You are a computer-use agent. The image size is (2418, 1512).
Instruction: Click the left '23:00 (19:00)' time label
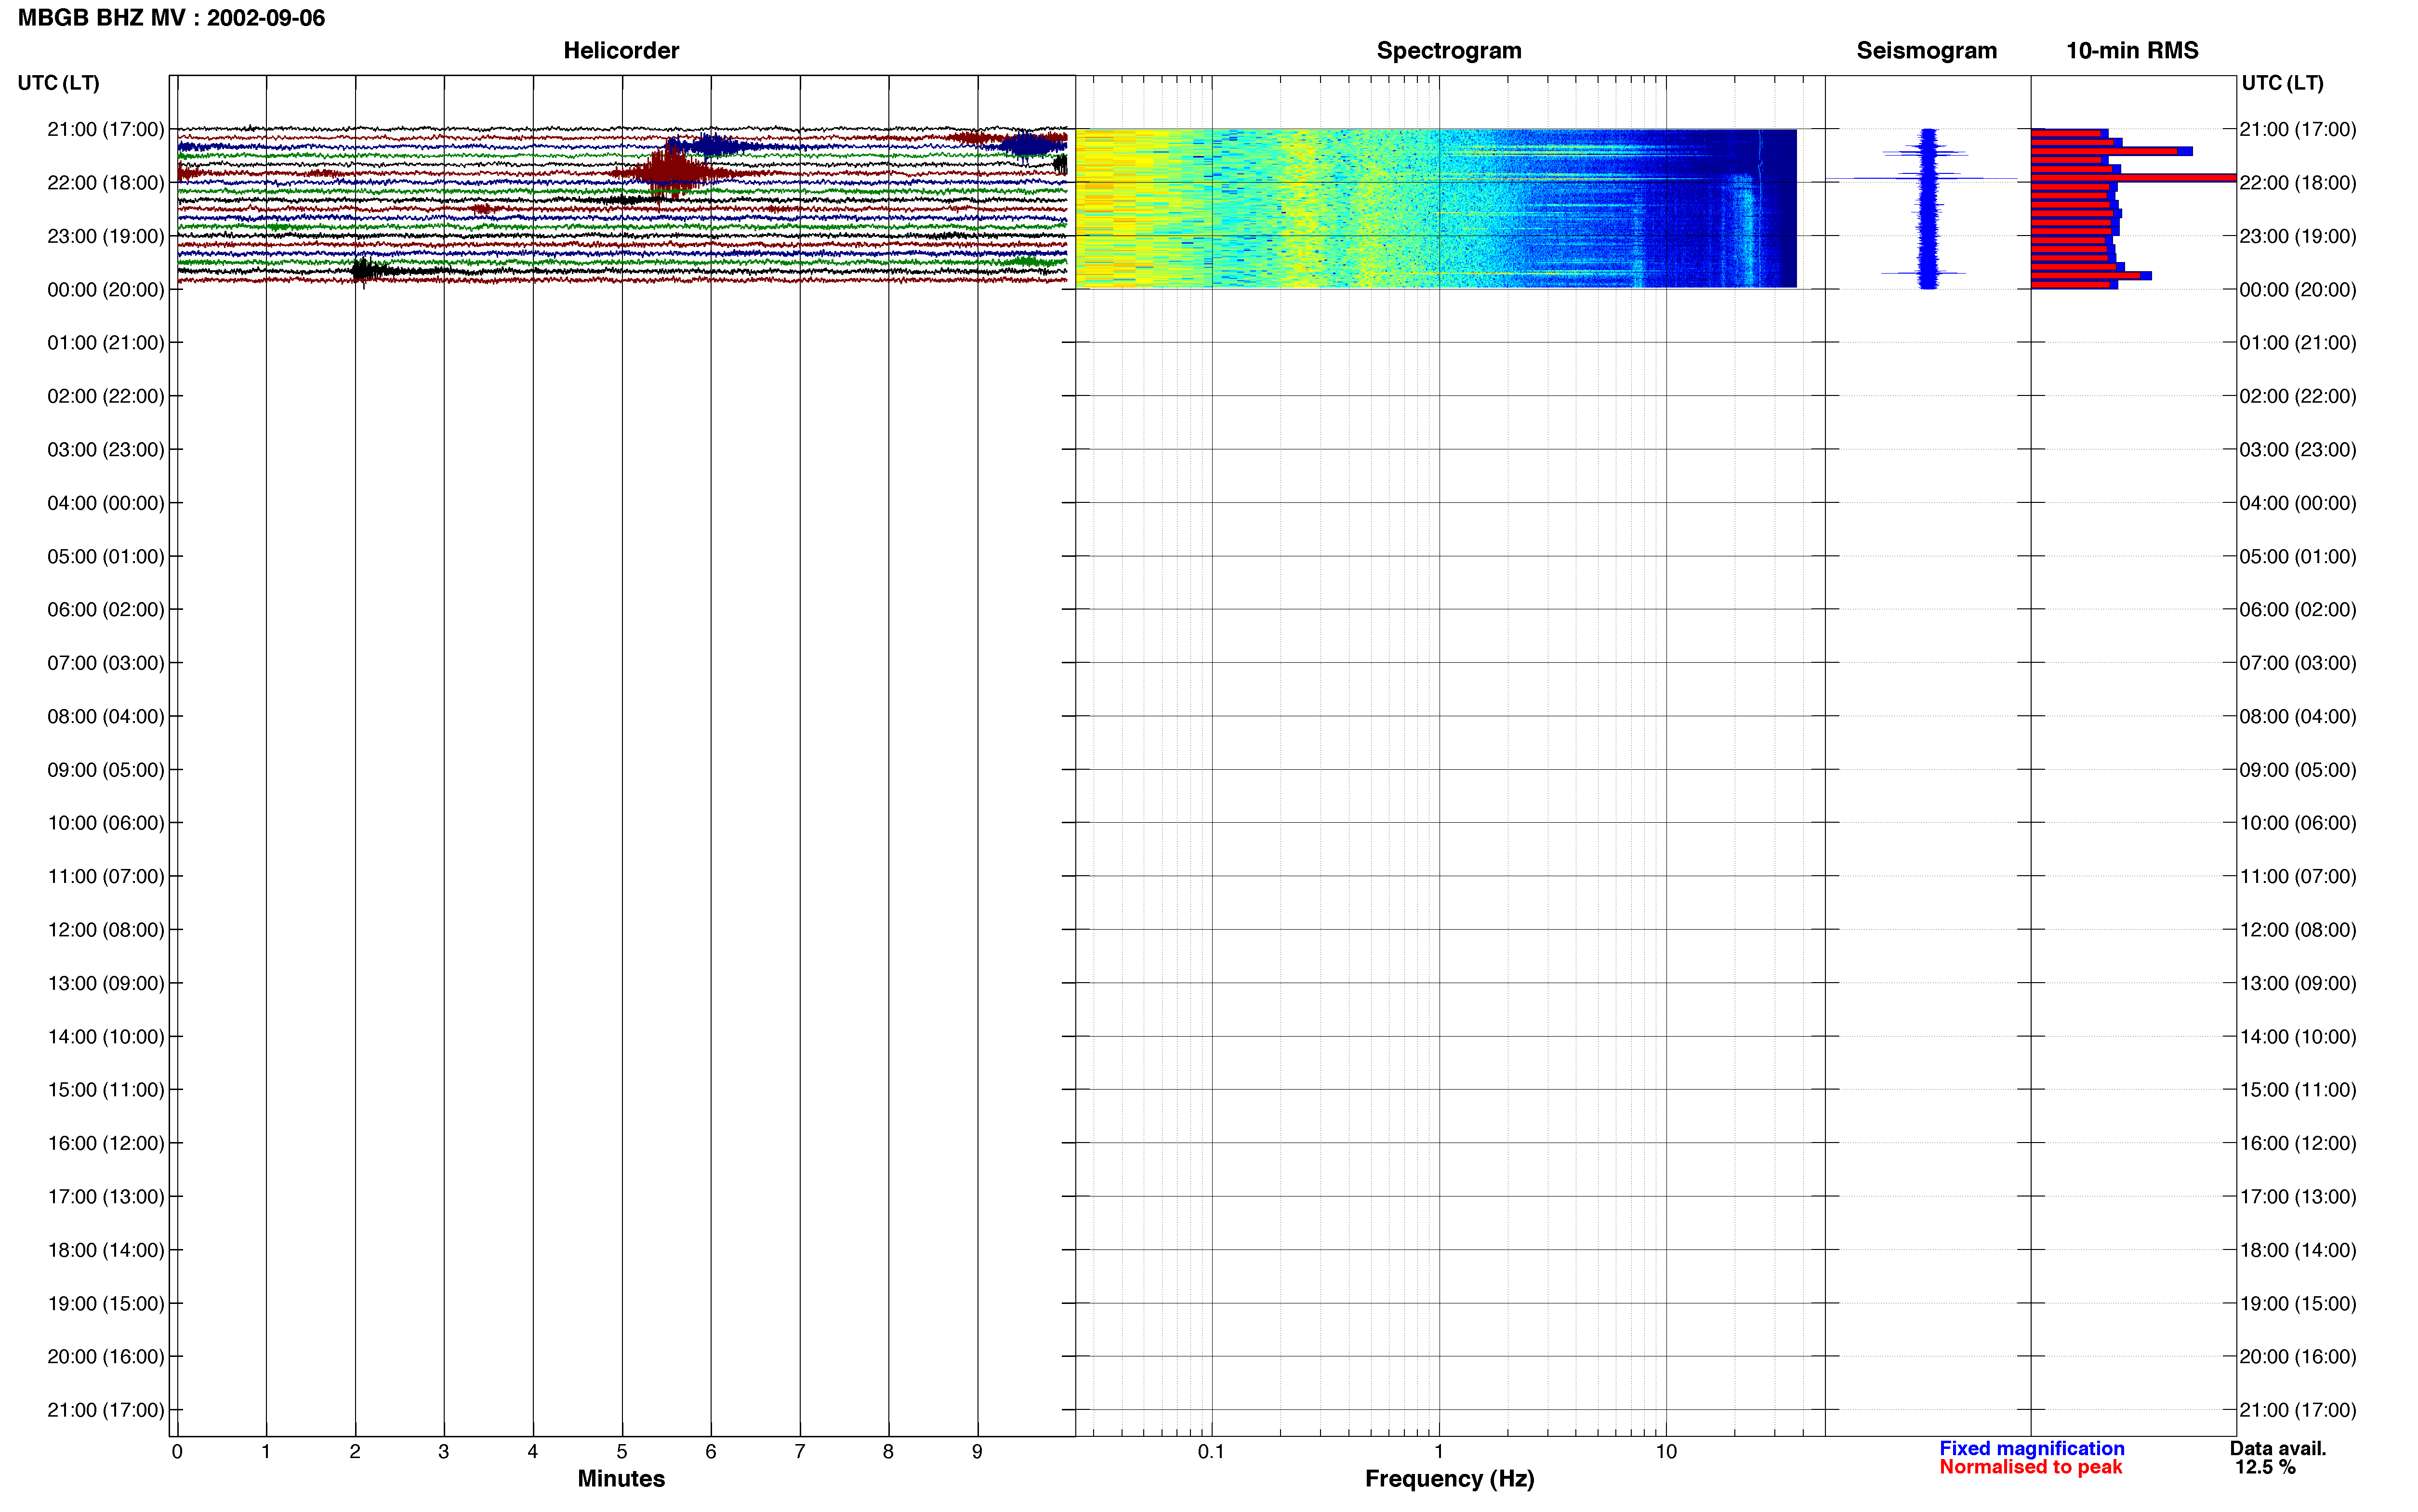(105, 236)
